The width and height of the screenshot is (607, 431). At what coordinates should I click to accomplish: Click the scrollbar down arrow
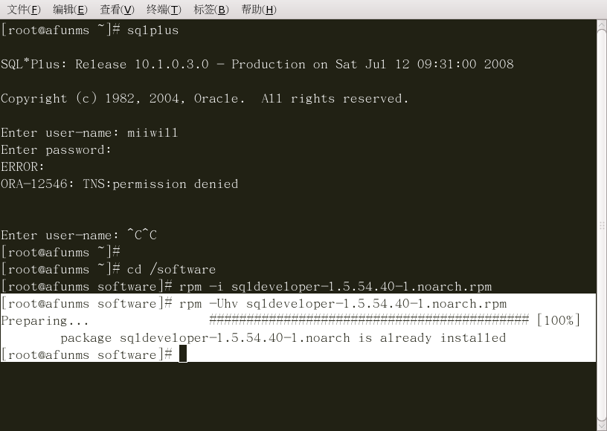tap(602, 426)
